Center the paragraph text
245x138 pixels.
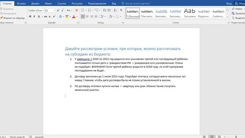87,16
